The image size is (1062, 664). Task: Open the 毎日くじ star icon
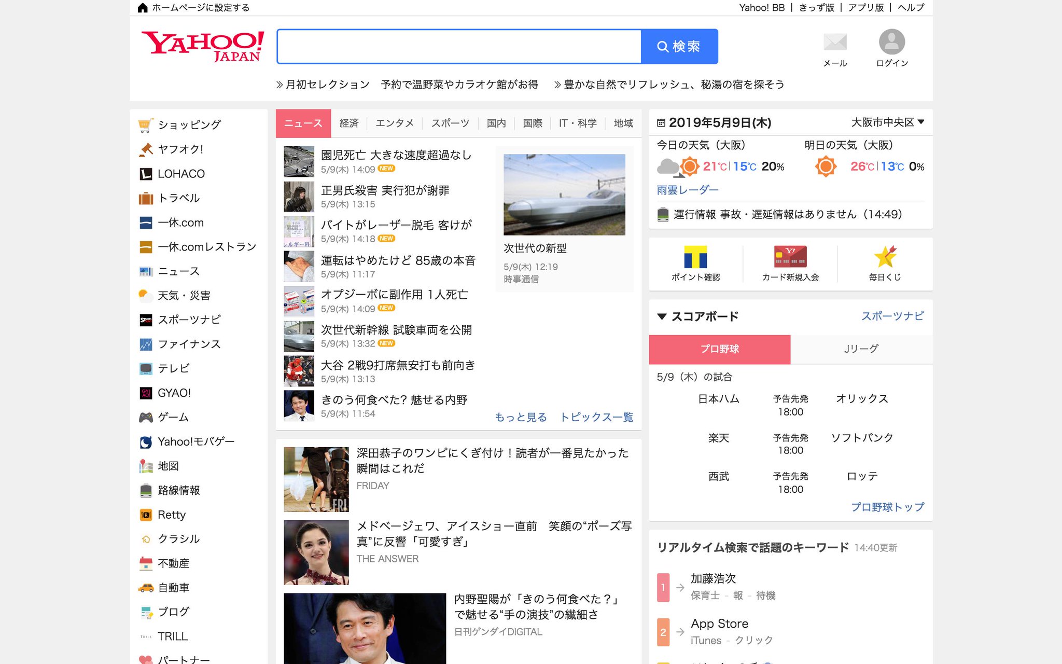point(885,256)
